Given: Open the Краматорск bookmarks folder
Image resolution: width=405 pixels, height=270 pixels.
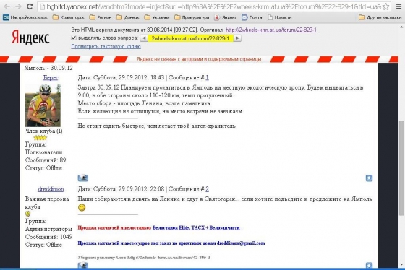Looking at the screenshot, I should tap(69, 17).
